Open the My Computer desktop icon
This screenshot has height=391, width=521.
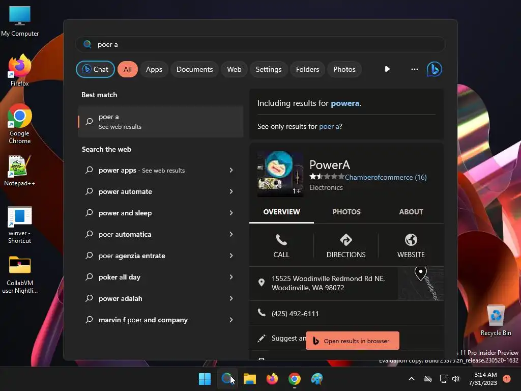[20, 20]
